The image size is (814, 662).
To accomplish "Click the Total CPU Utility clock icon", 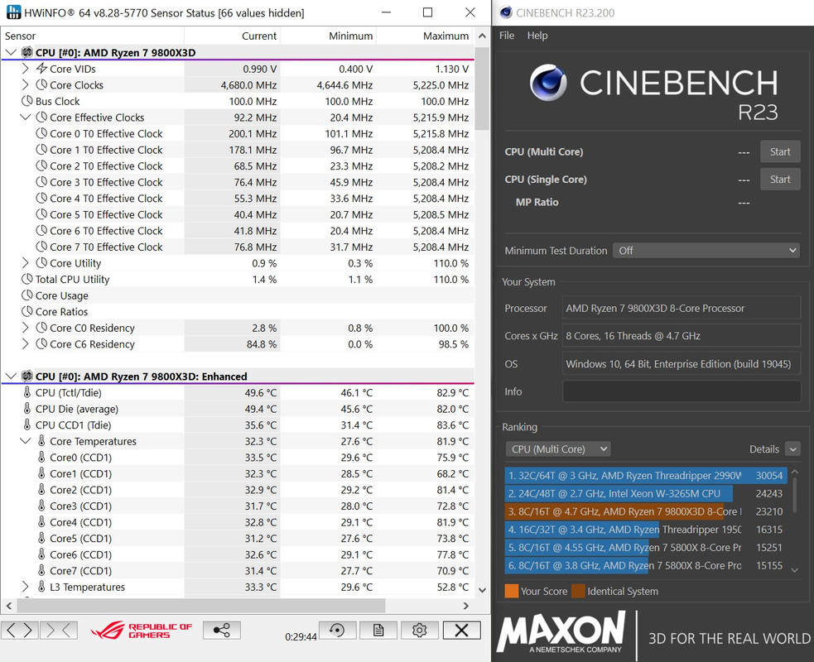I will pos(27,279).
